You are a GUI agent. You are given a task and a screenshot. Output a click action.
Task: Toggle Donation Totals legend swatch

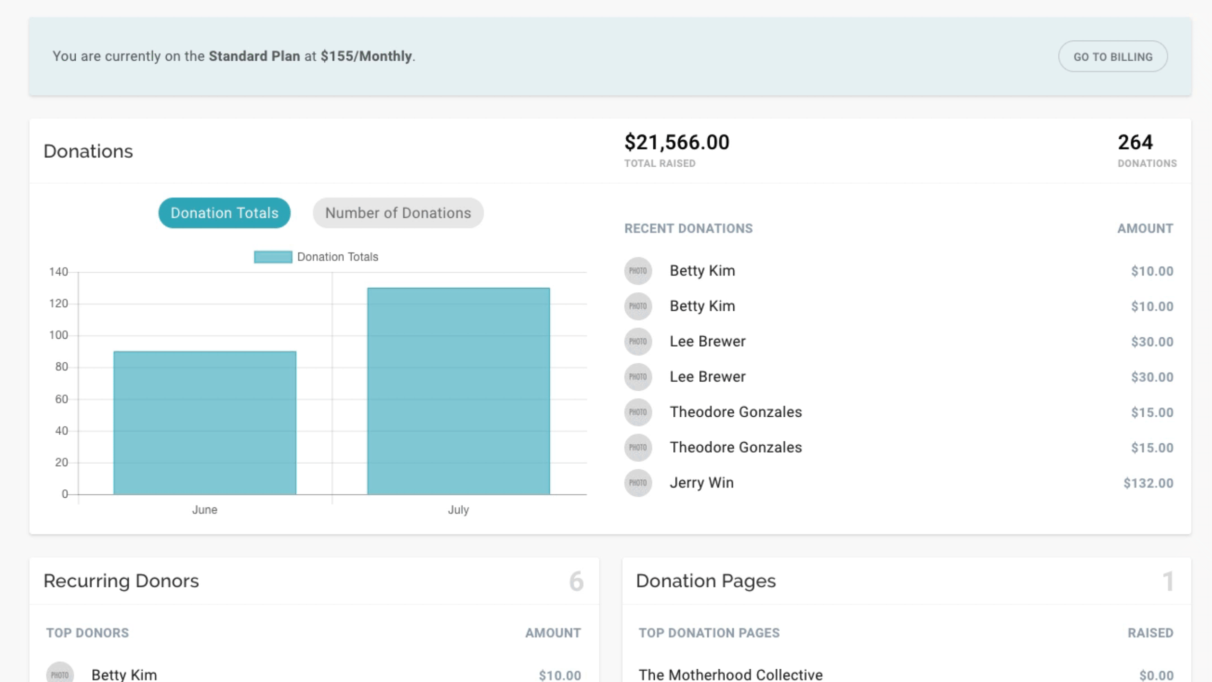click(x=273, y=257)
